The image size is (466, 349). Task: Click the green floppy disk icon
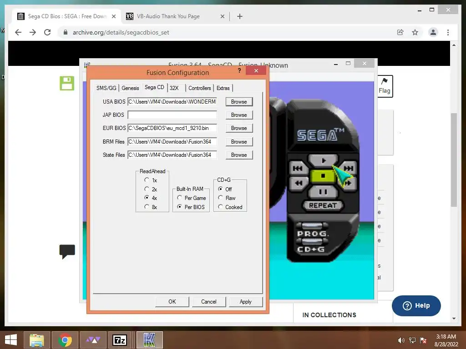67,83
